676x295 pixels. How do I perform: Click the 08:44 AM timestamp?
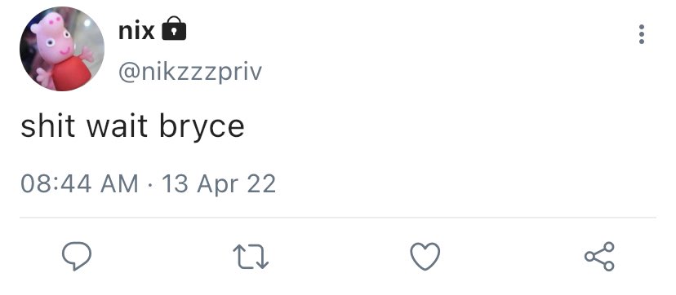tap(80, 183)
